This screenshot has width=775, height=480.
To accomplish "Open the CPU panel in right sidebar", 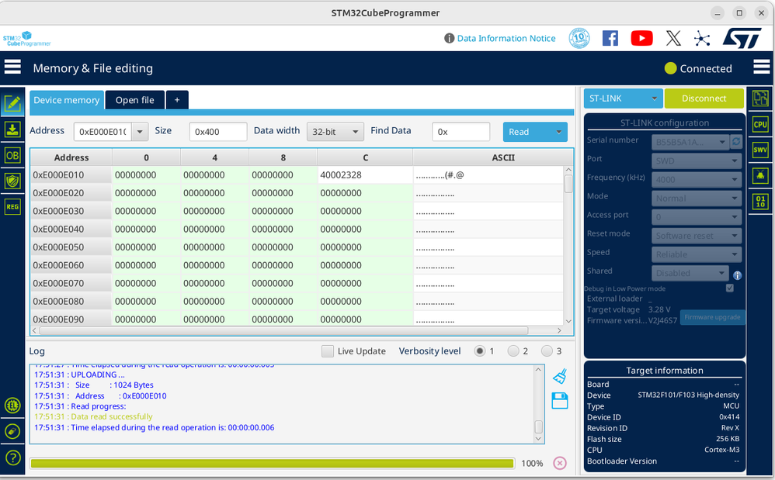I will (x=759, y=124).
